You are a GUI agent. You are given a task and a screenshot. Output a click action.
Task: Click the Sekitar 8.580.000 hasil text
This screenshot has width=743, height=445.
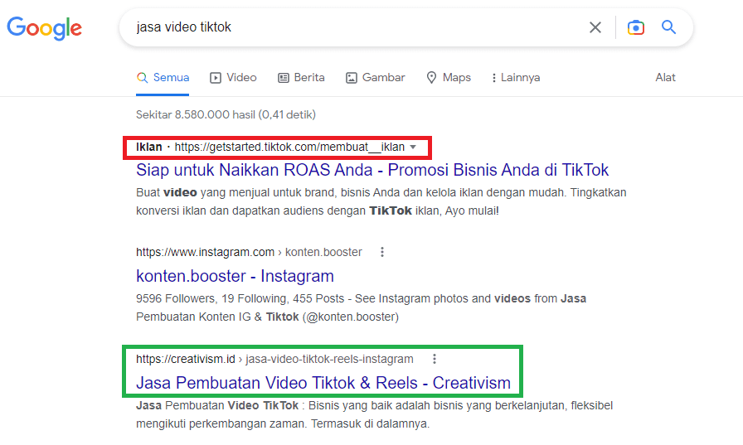pos(226,114)
